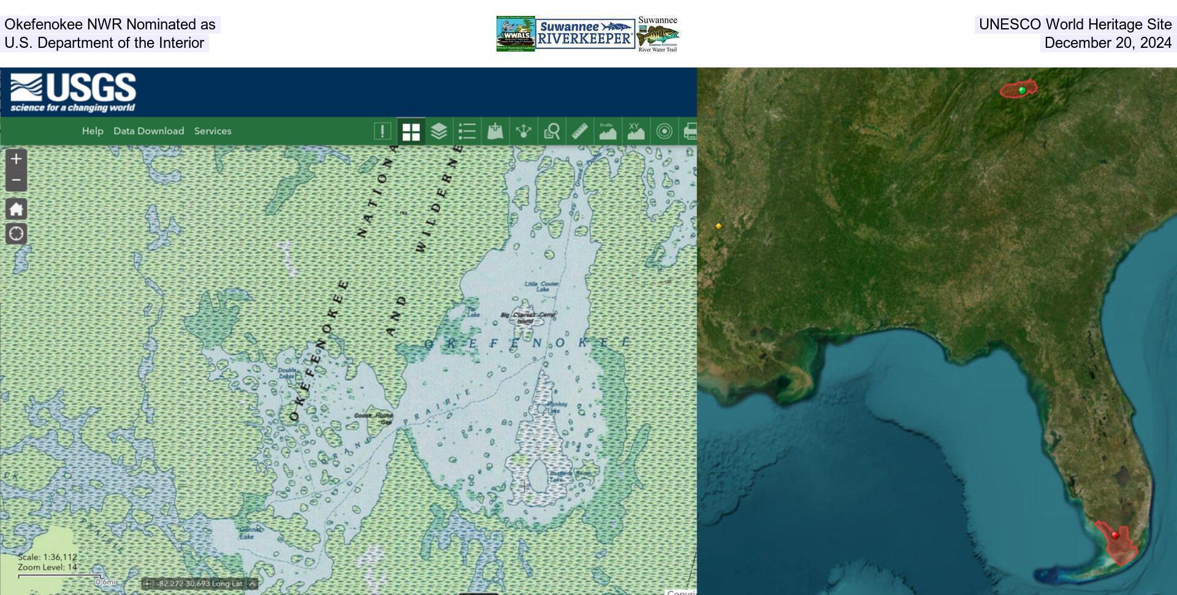
Task: Click the 'Gannet Lake' map label
Action: (251, 532)
